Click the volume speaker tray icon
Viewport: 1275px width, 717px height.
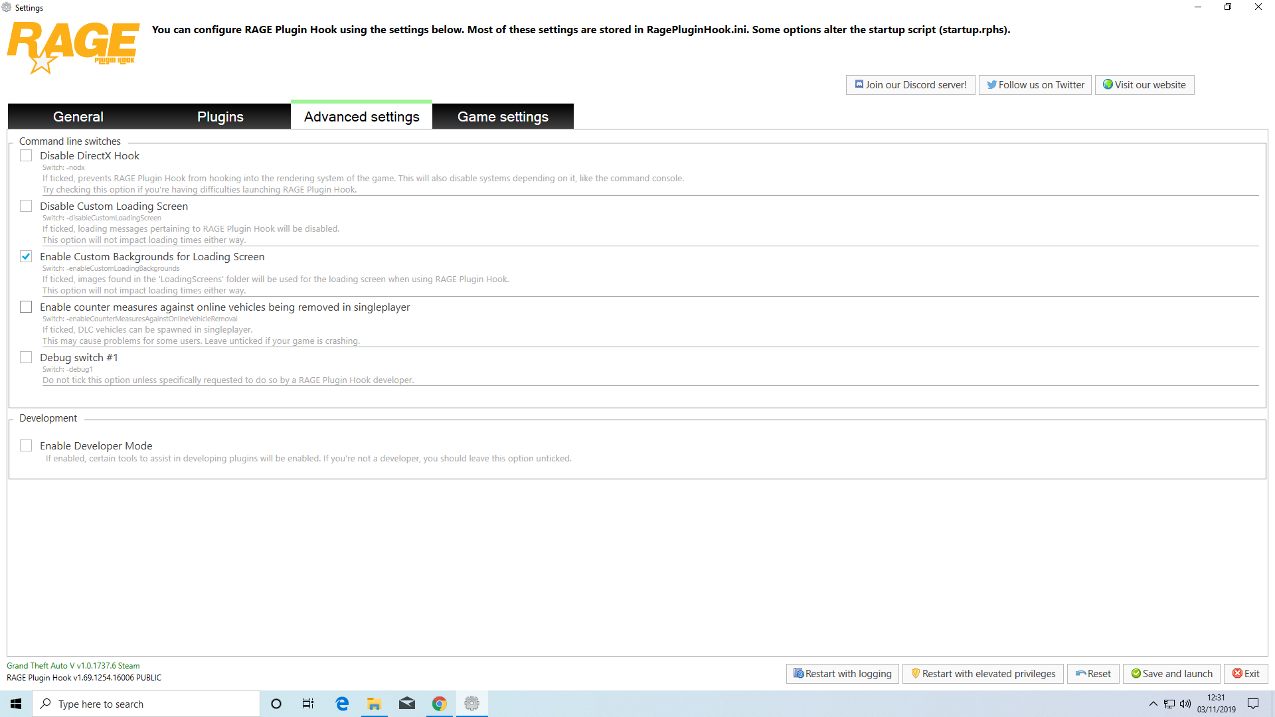click(1185, 704)
